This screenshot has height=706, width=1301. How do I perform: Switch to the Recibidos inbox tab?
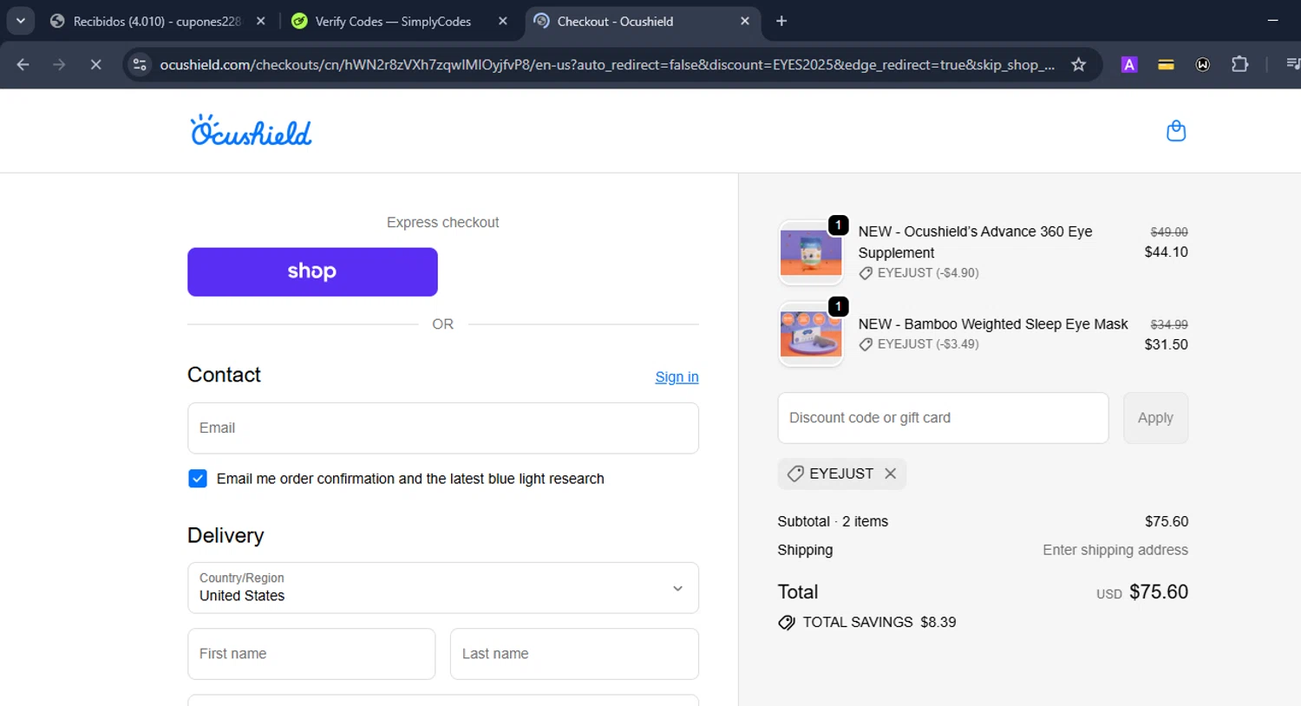(158, 21)
